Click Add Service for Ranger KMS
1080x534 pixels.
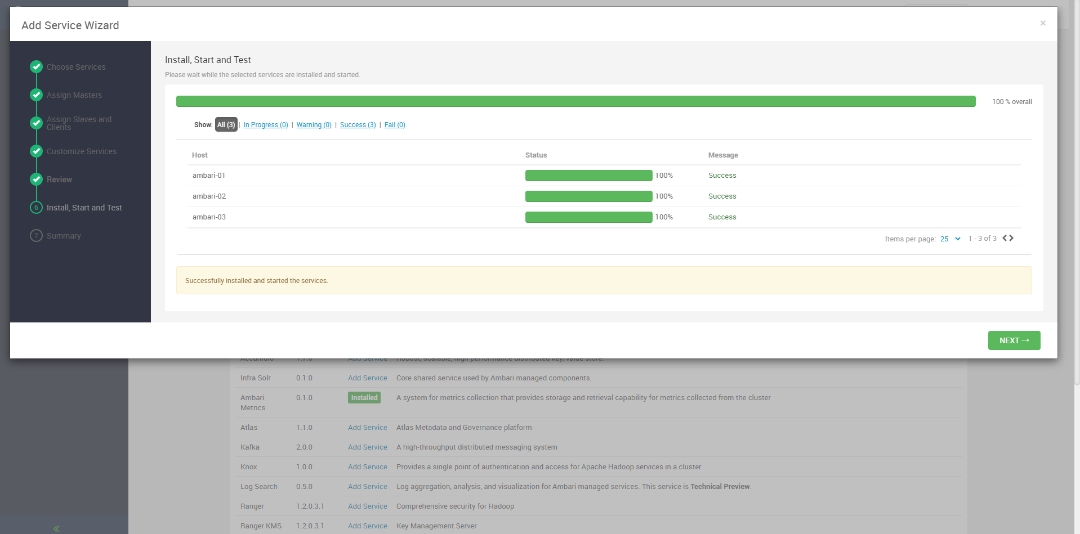coord(368,526)
